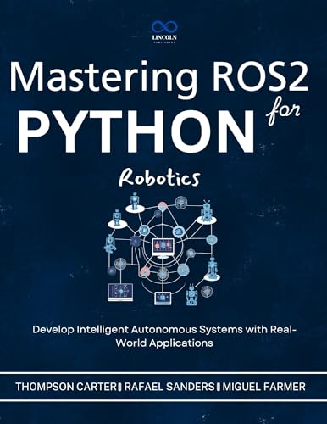Click the author name 'THOMPSON CARTER'
Image resolution: width=327 pixels, height=424 pixels.
point(65,387)
